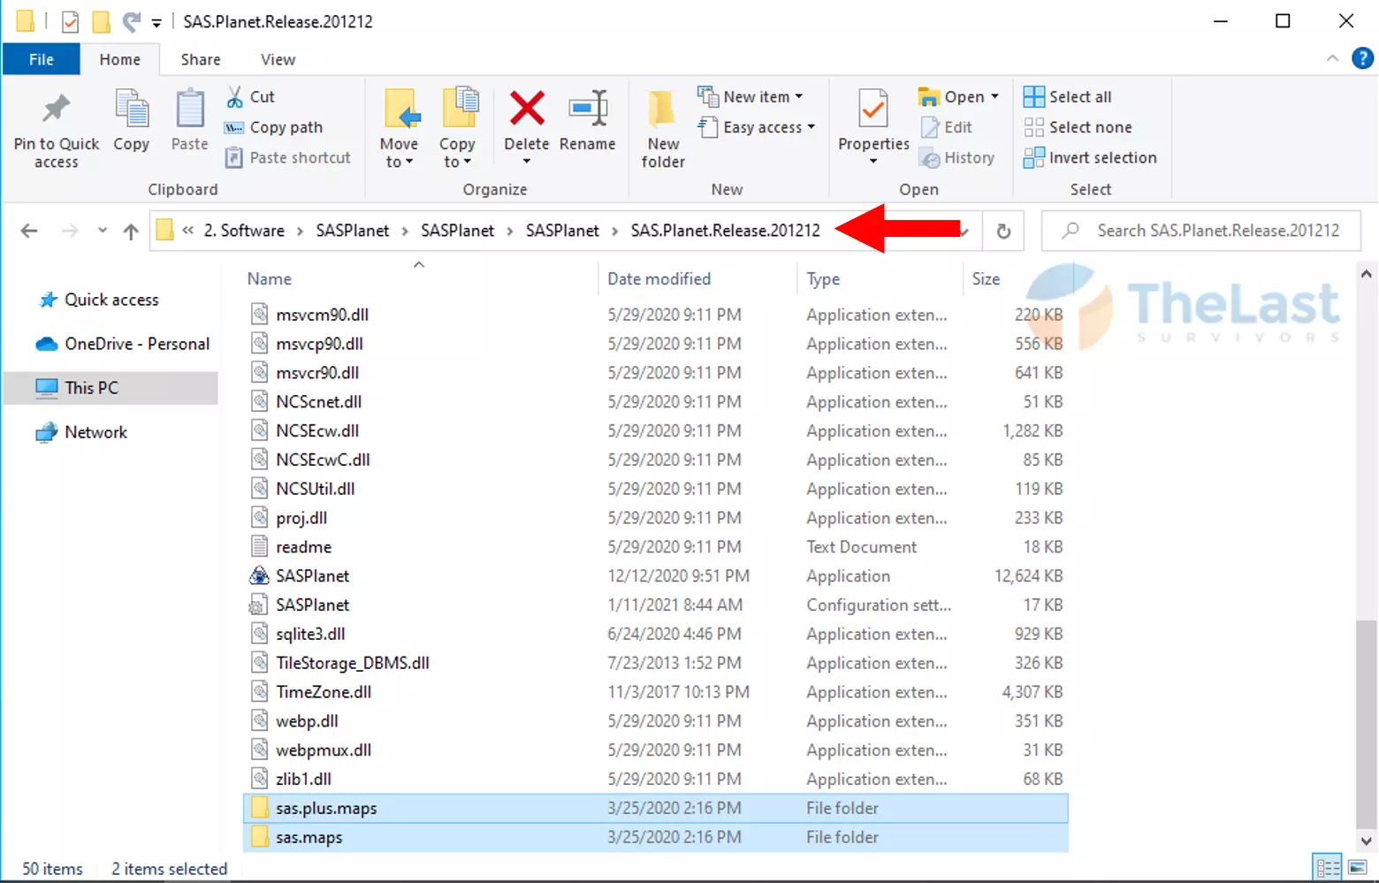Sort by the Type column header

(x=823, y=279)
